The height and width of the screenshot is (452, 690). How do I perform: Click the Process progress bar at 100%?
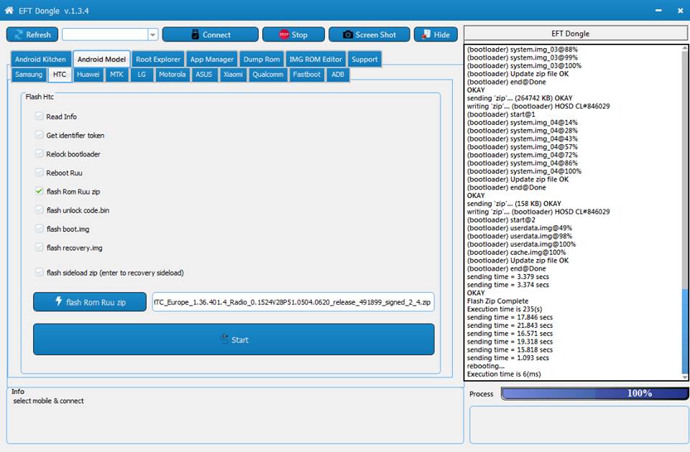595,393
